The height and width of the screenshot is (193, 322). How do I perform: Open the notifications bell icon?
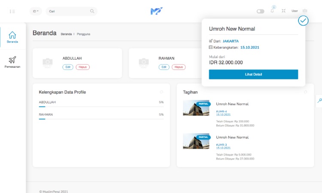(x=272, y=11)
